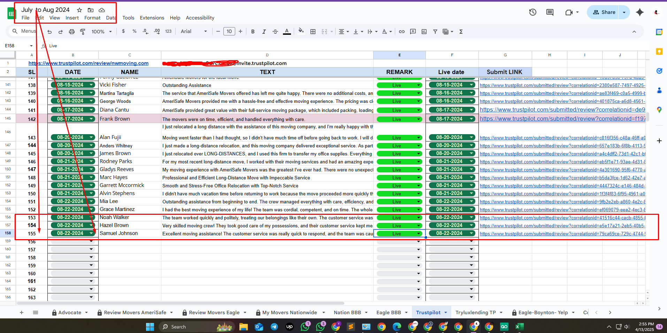Screen dimensions: 667x333
Task: Open Google Keep side panel
Action: click(659, 51)
